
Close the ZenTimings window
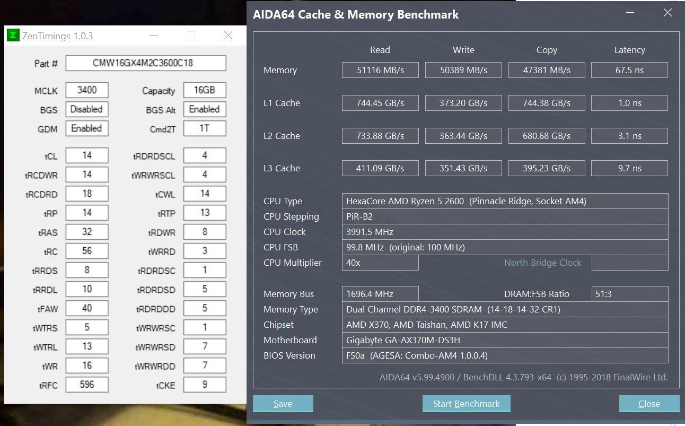228,36
